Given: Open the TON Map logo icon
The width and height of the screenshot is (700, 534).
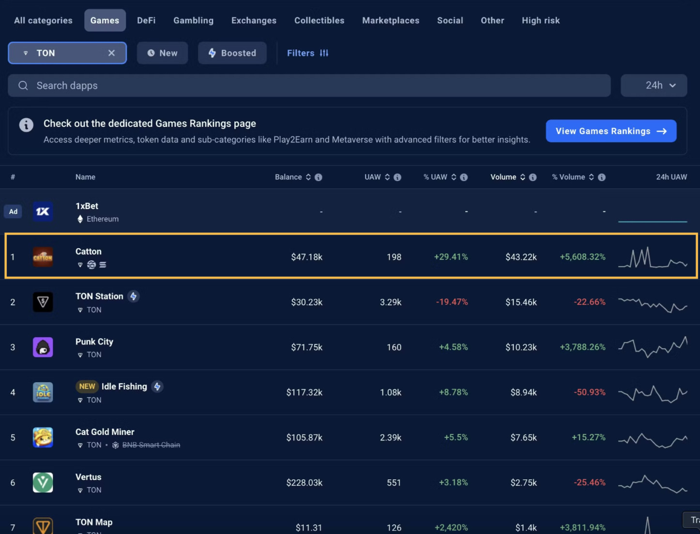Looking at the screenshot, I should click(x=43, y=526).
